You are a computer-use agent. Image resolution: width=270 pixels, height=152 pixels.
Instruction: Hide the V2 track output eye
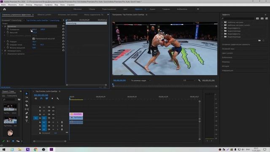[53, 114]
